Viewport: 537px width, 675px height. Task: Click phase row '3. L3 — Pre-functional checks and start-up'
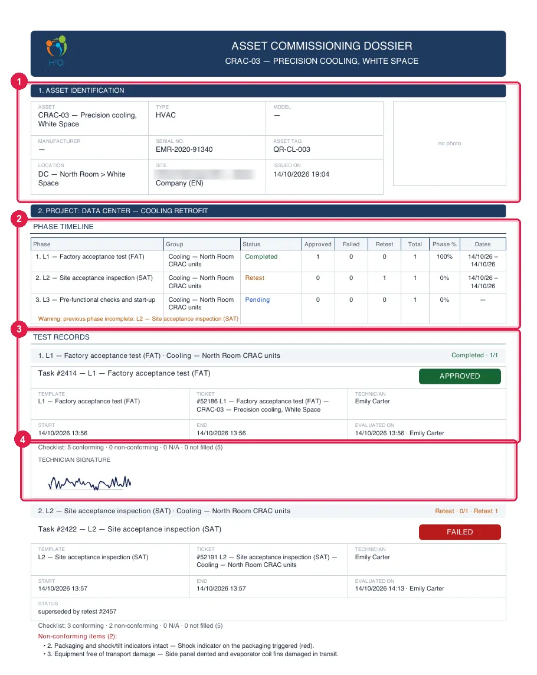click(95, 299)
